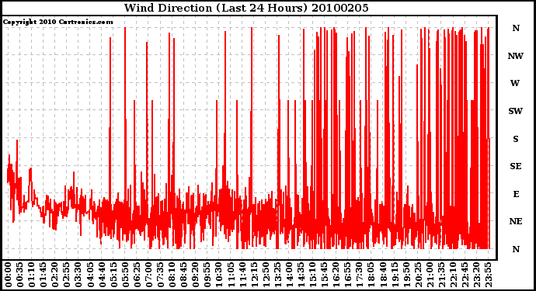Screen dimensions: 536x291
Task: Select the S direction axis label
Action: [516, 139]
